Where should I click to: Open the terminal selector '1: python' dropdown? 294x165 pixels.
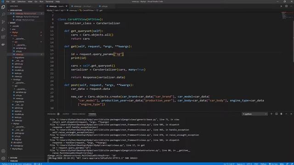point(254,114)
